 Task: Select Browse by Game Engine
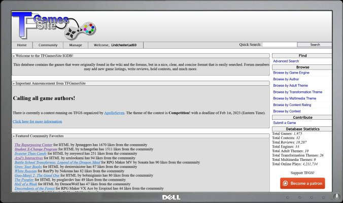[x=291, y=73]
